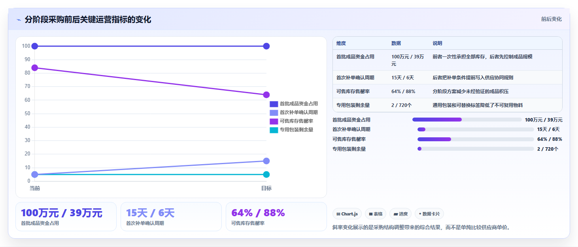578x247 pixels.
Task: Toggle 专用包装剩余量 legend color box
Action: pos(274,130)
